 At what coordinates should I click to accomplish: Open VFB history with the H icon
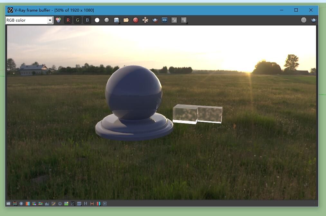(x=86, y=203)
